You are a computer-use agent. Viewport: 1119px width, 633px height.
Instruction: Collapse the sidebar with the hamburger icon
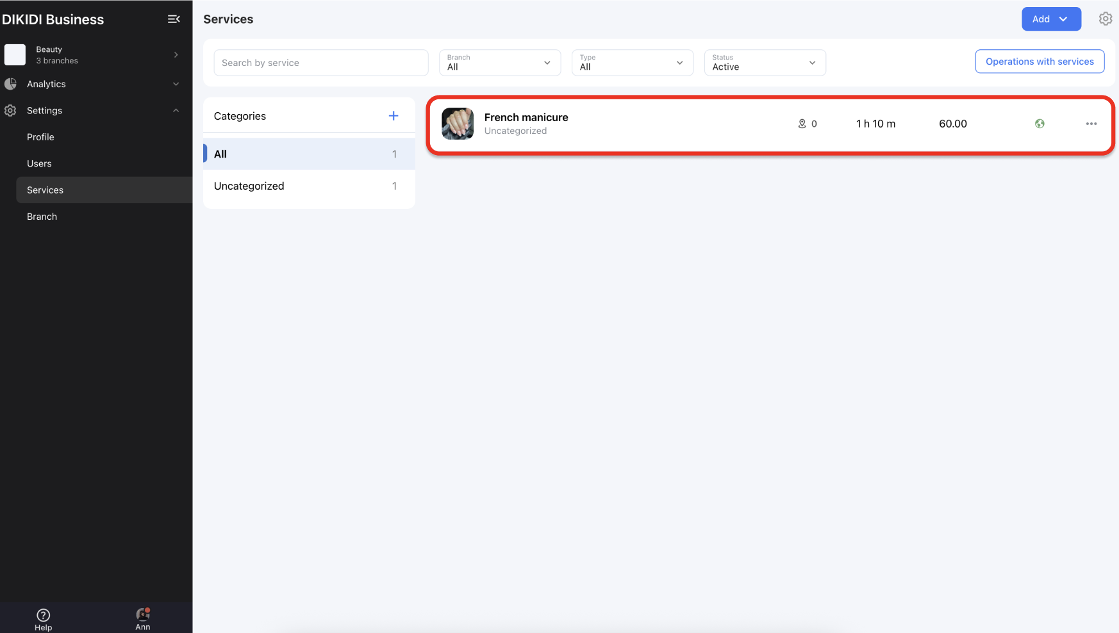coord(174,19)
